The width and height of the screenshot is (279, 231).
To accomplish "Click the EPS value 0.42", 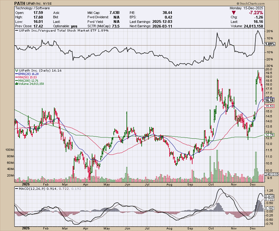I will tap(168, 17).
